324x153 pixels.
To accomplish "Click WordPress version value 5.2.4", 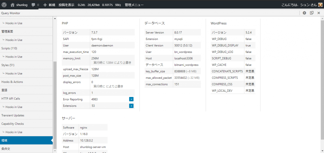I will [x=249, y=32].
